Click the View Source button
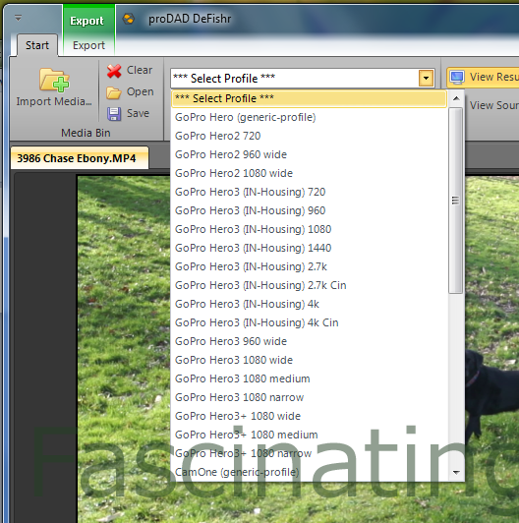 (x=493, y=105)
